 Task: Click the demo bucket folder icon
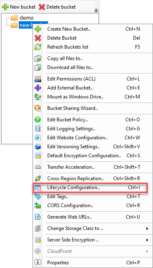click(x=14, y=18)
